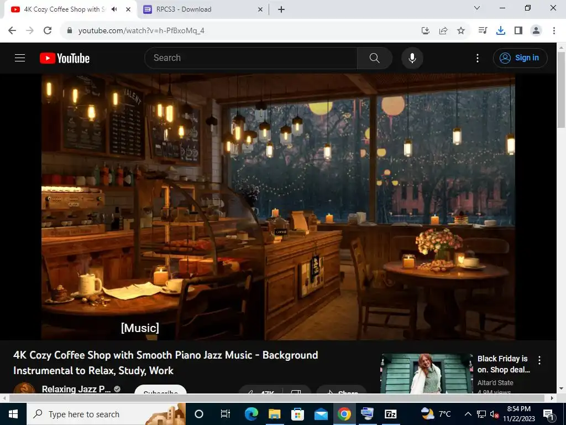Open Chrome media controls icon

point(483,30)
